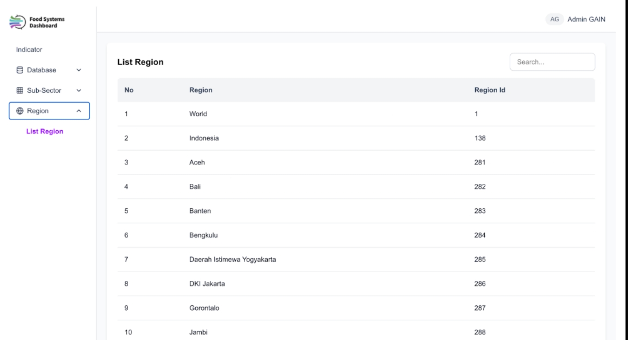
Task: Click the Bengkulu region entry
Action: tap(204, 235)
